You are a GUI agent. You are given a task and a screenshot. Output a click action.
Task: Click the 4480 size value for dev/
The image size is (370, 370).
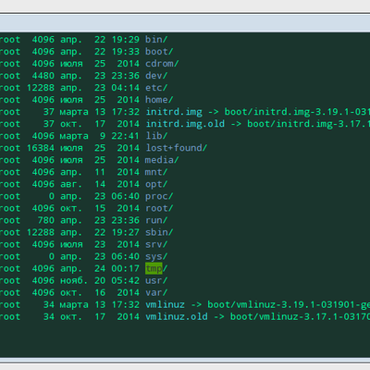[43, 76]
